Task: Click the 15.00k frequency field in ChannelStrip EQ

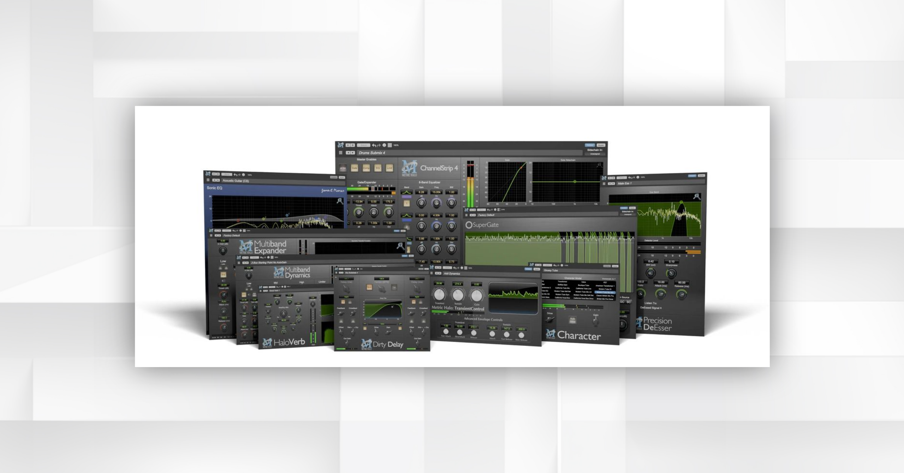Action: click(x=436, y=192)
